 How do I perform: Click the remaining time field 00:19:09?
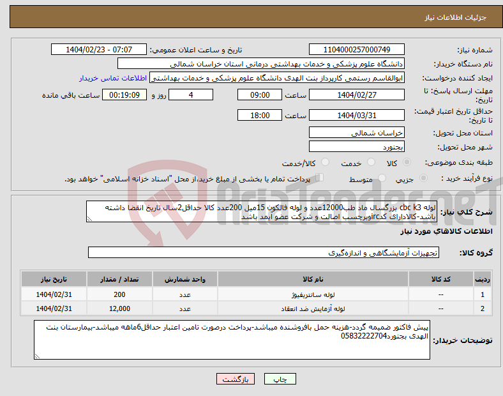[x=124, y=95]
